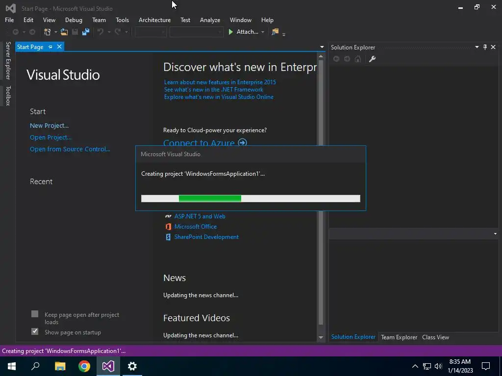Screen dimensions: 502x376
Task: Click Explore what's new in Visual Studio Online
Action: point(219,97)
